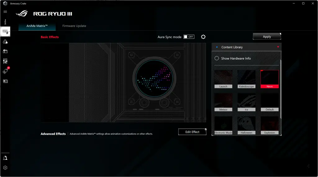Select the Meteor effect thumbnail
The image size is (318, 177).
click(223, 102)
